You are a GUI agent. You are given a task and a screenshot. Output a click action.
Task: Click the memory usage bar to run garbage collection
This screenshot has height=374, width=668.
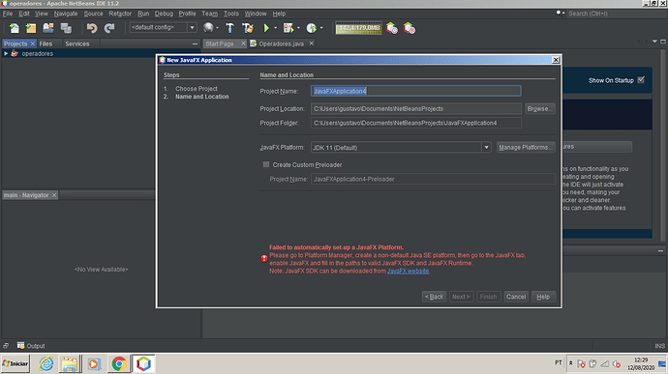point(359,28)
